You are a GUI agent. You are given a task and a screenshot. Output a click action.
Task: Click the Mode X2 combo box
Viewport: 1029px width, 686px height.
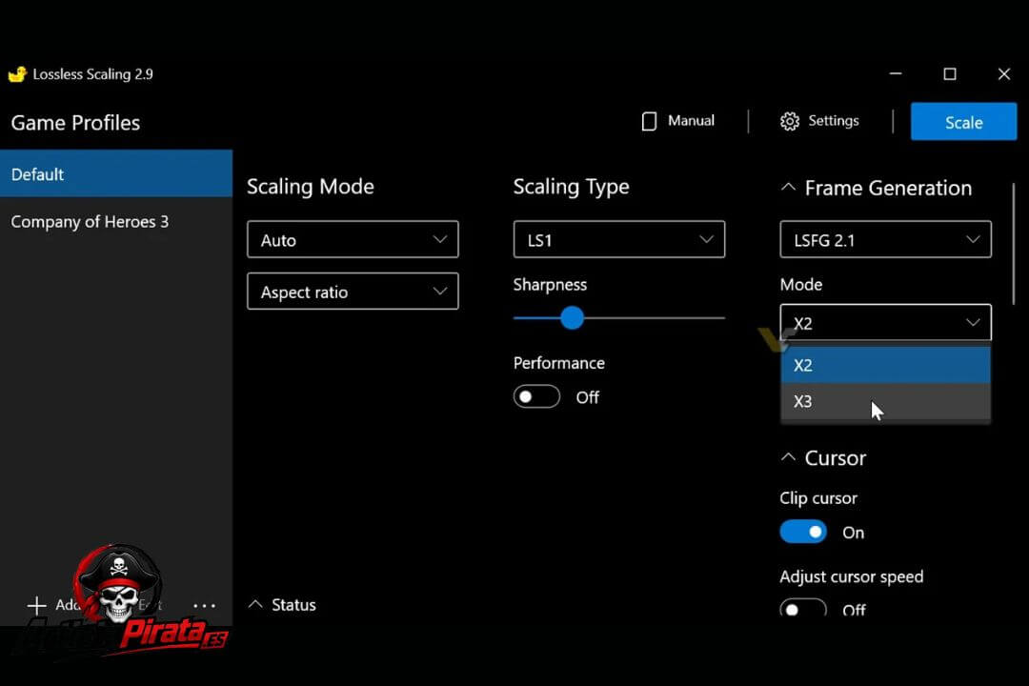click(885, 322)
